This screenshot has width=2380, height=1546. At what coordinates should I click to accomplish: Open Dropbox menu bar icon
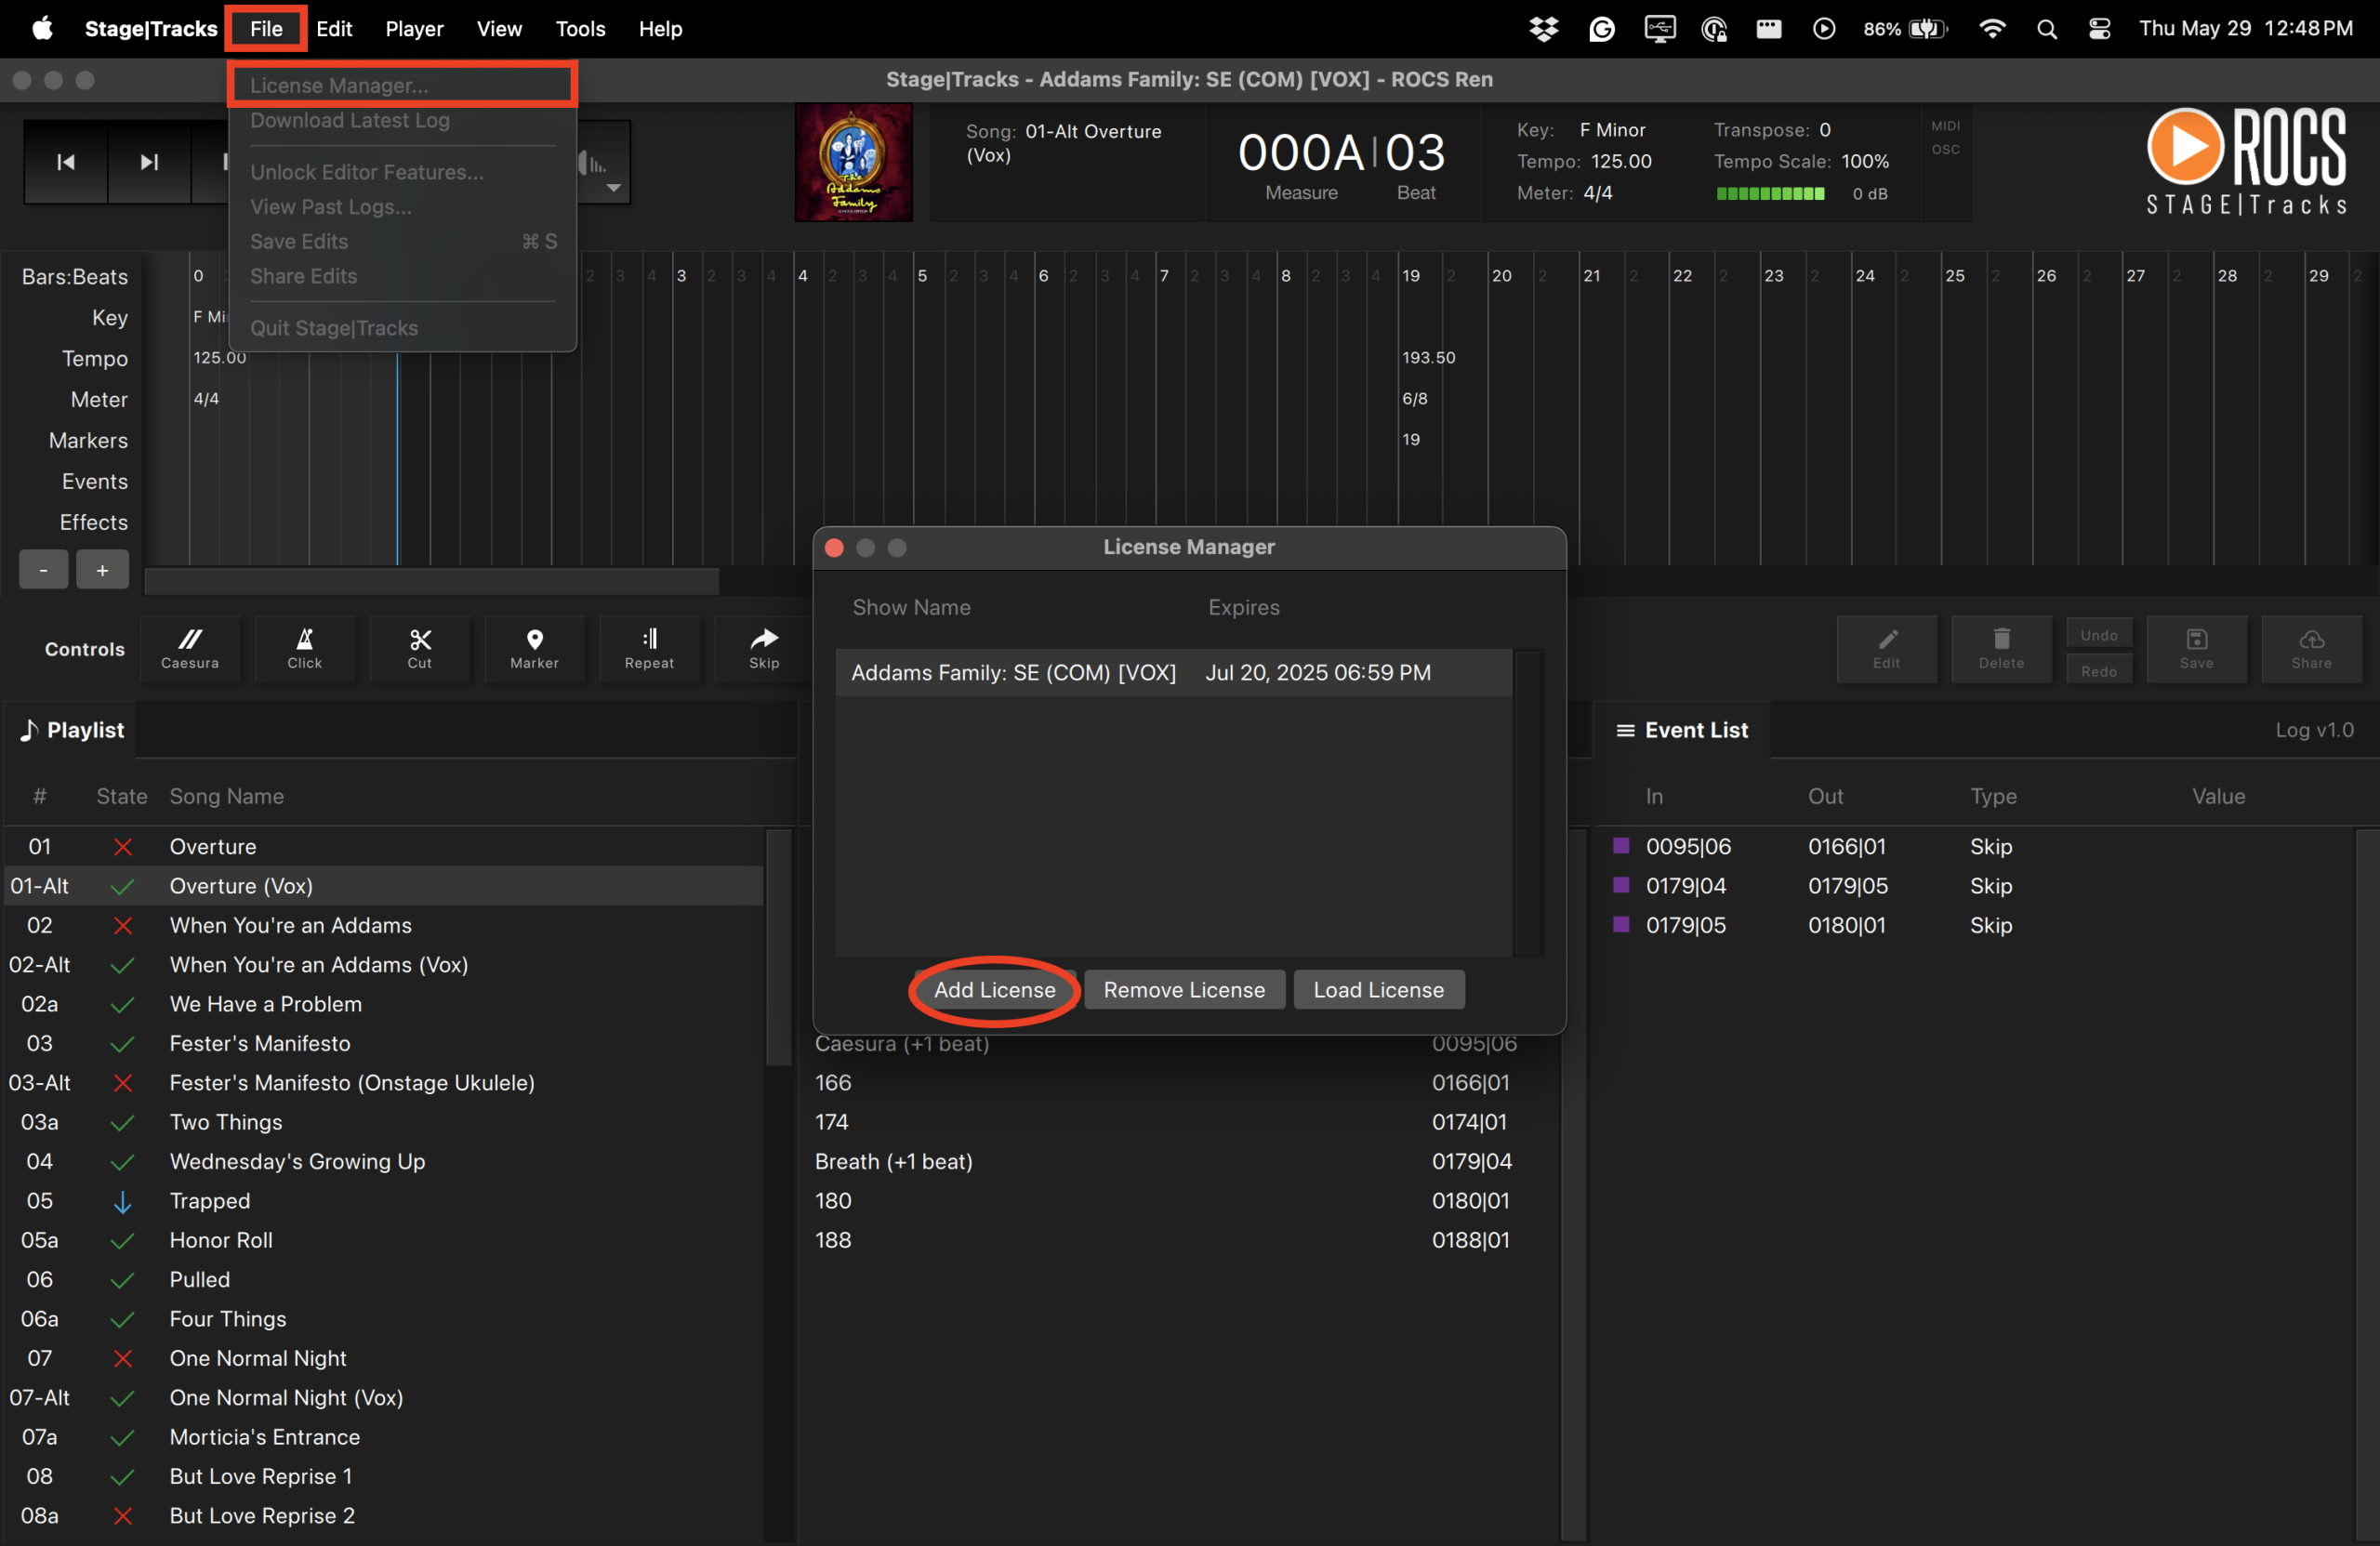(1543, 29)
